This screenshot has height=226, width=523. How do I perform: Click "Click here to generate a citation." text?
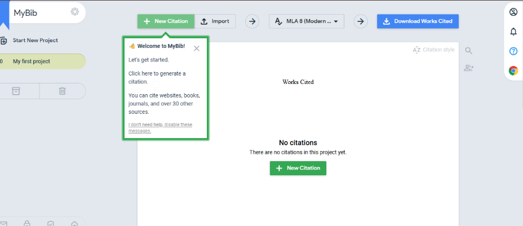pos(157,77)
